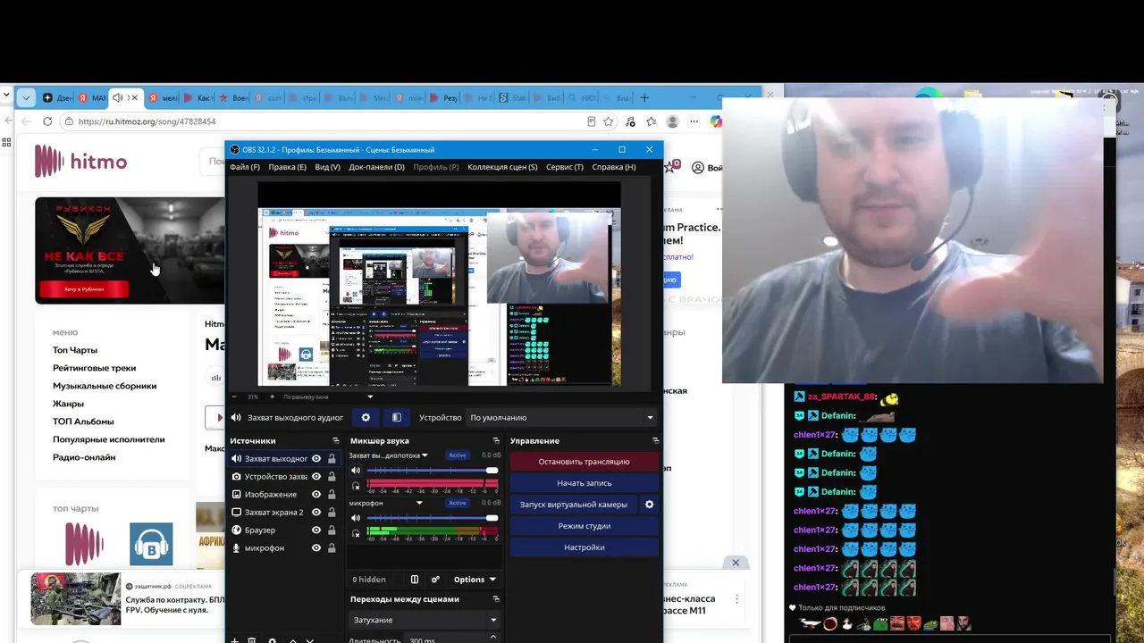Open Коллекция сцен (S) menu
1144x643 pixels.
502,167
